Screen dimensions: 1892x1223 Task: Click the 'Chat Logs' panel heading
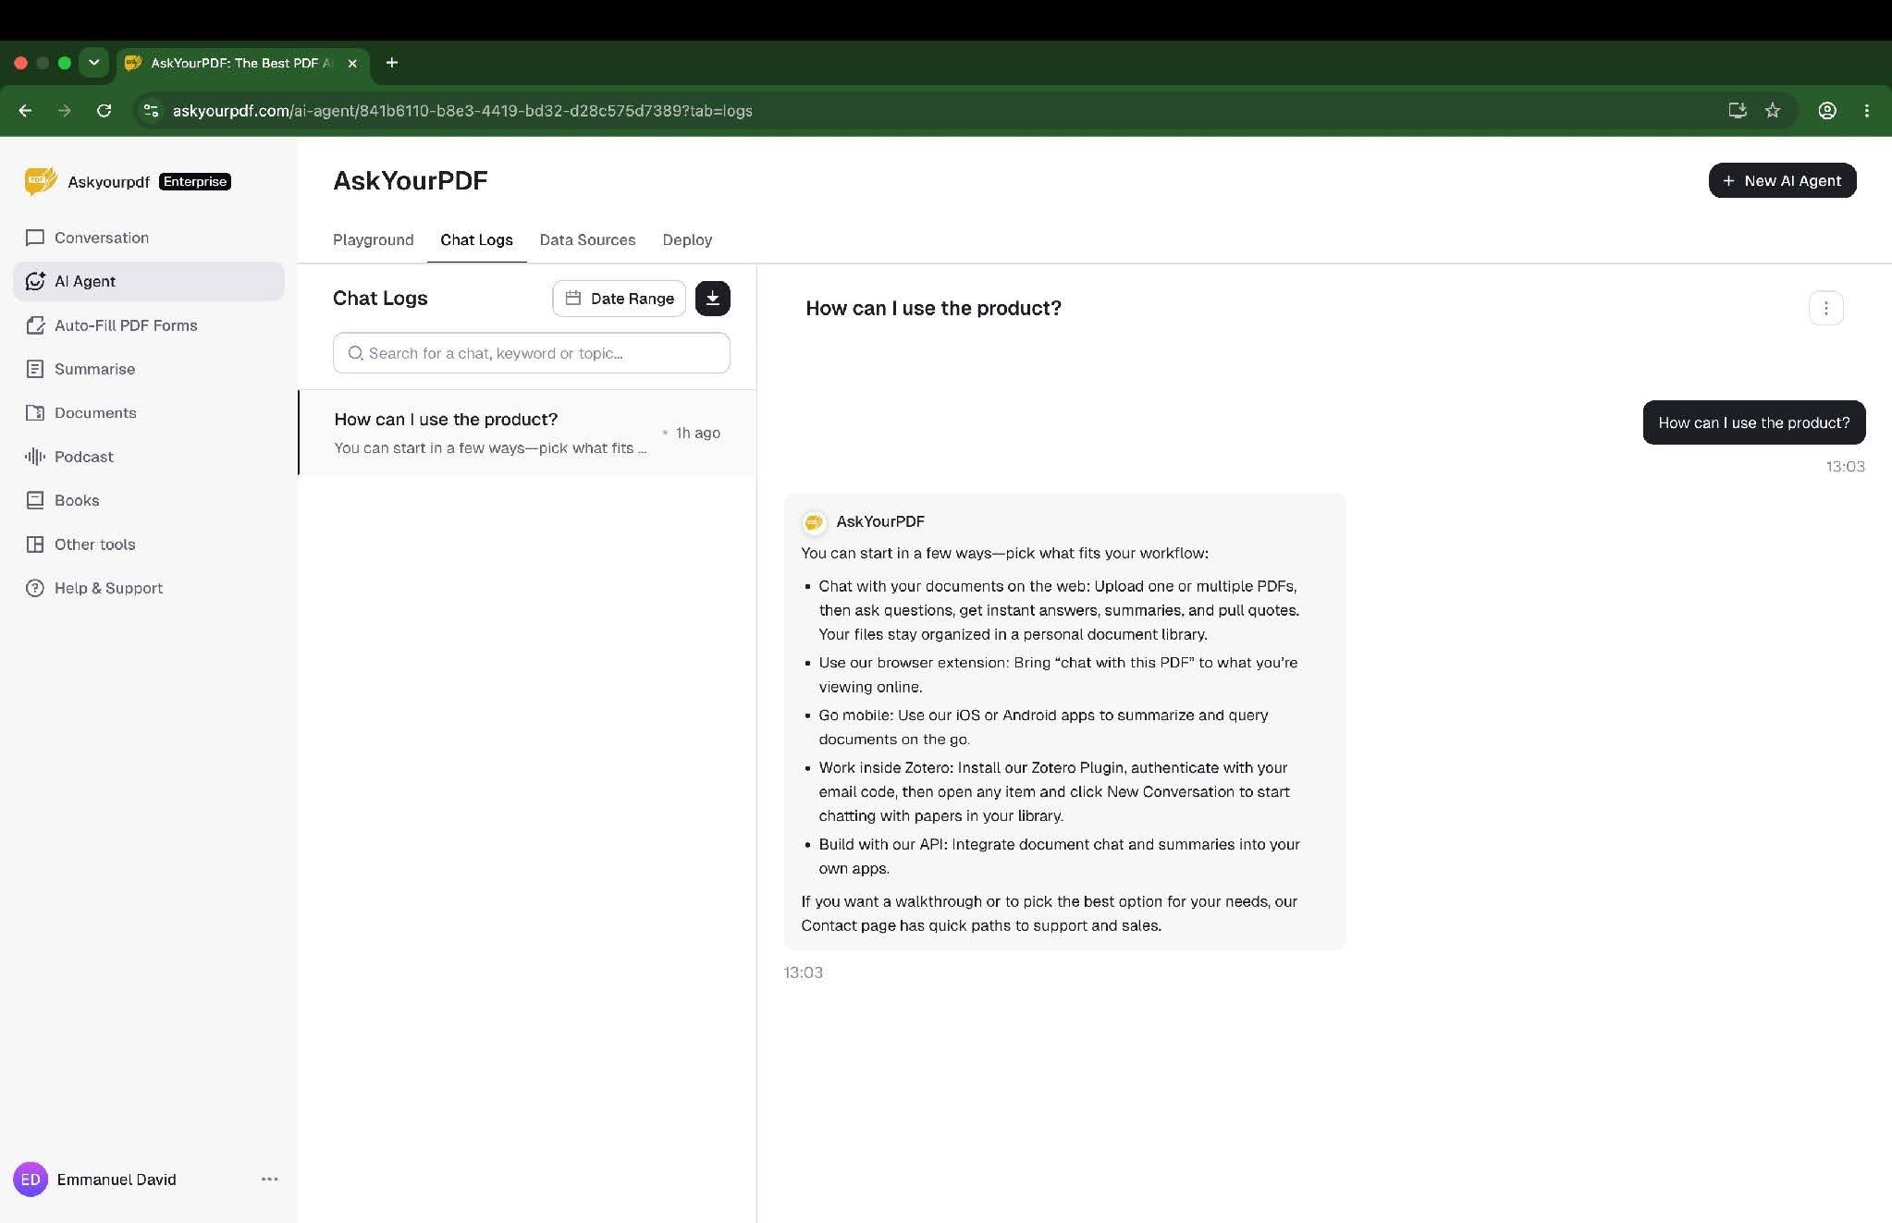pos(380,299)
